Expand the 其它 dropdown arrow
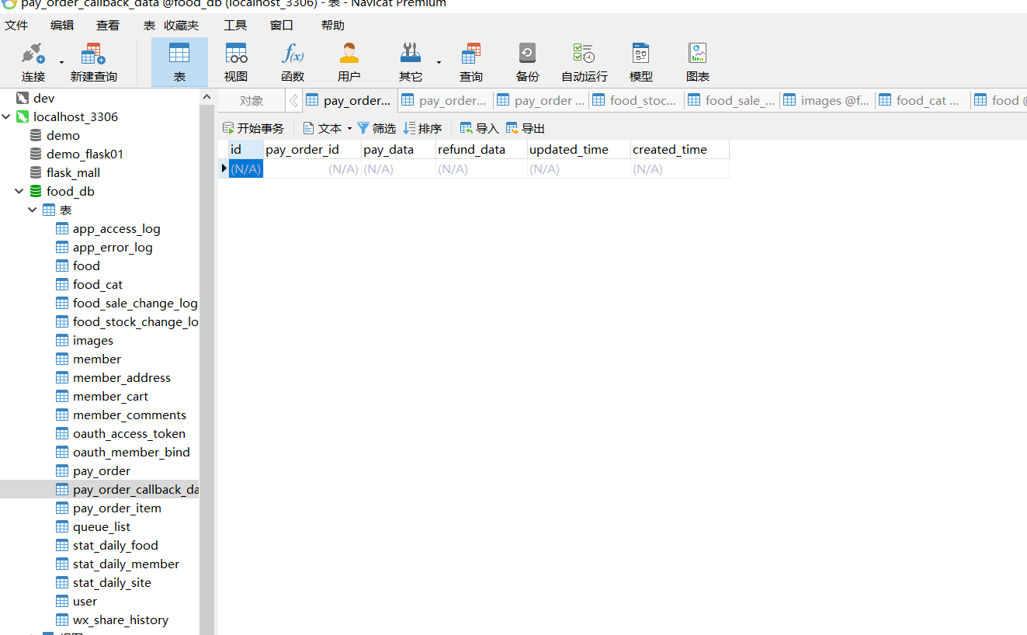 pyautogui.click(x=439, y=62)
